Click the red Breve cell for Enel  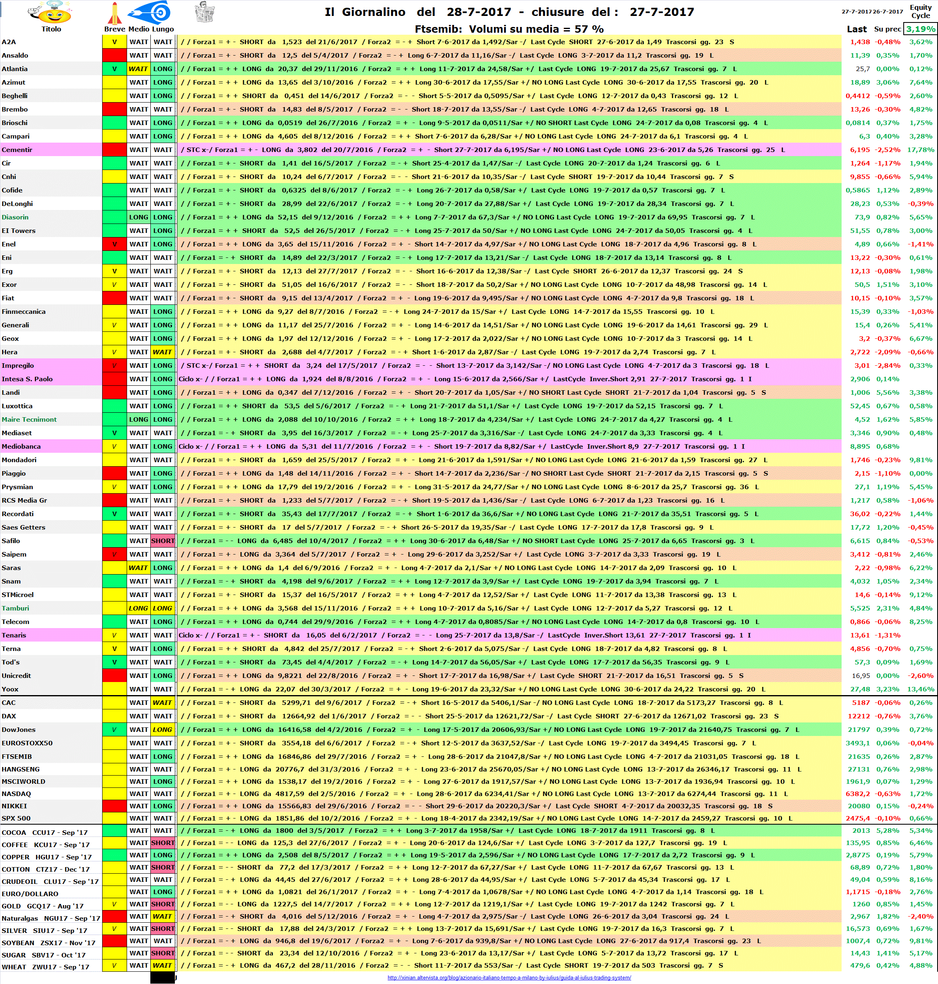pos(114,244)
